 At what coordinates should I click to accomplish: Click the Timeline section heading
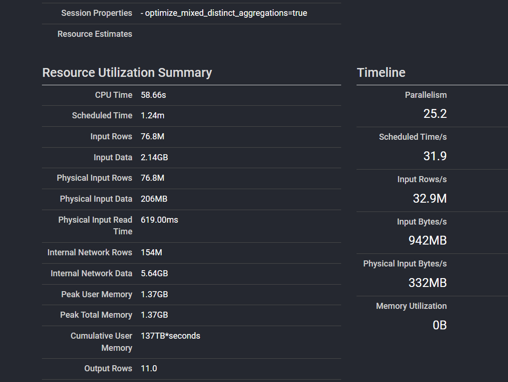pyautogui.click(x=381, y=72)
